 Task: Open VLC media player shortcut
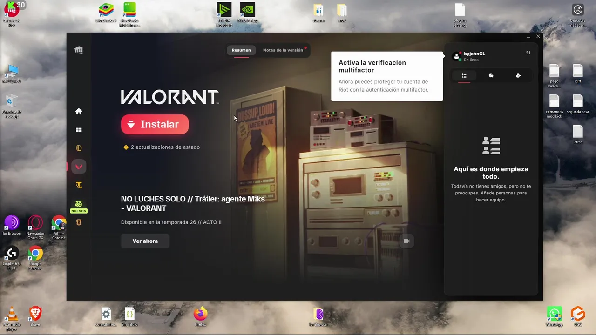(x=12, y=319)
